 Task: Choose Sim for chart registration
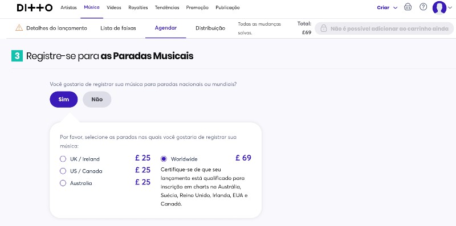(x=64, y=100)
